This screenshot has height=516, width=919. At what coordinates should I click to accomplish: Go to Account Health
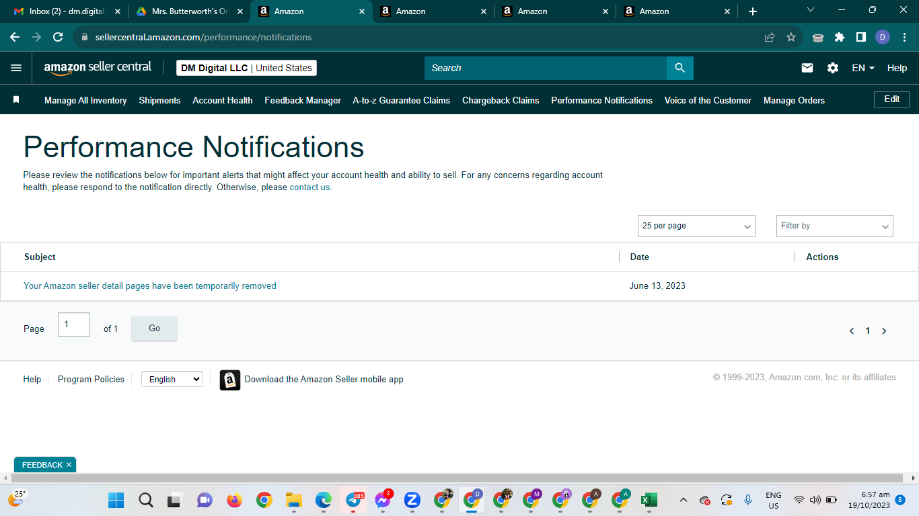223,100
